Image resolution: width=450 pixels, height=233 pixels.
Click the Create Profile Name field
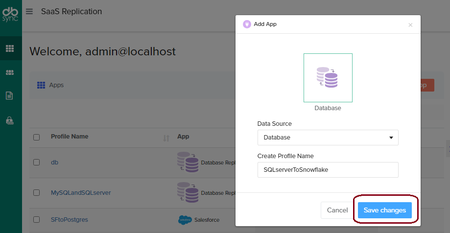pos(328,170)
